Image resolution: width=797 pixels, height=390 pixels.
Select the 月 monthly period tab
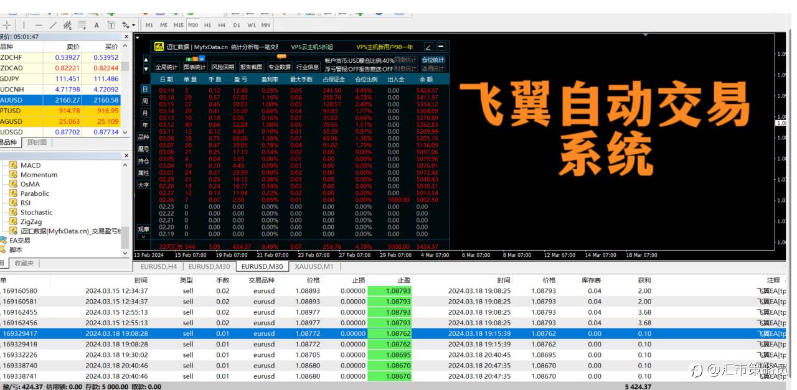(x=144, y=113)
